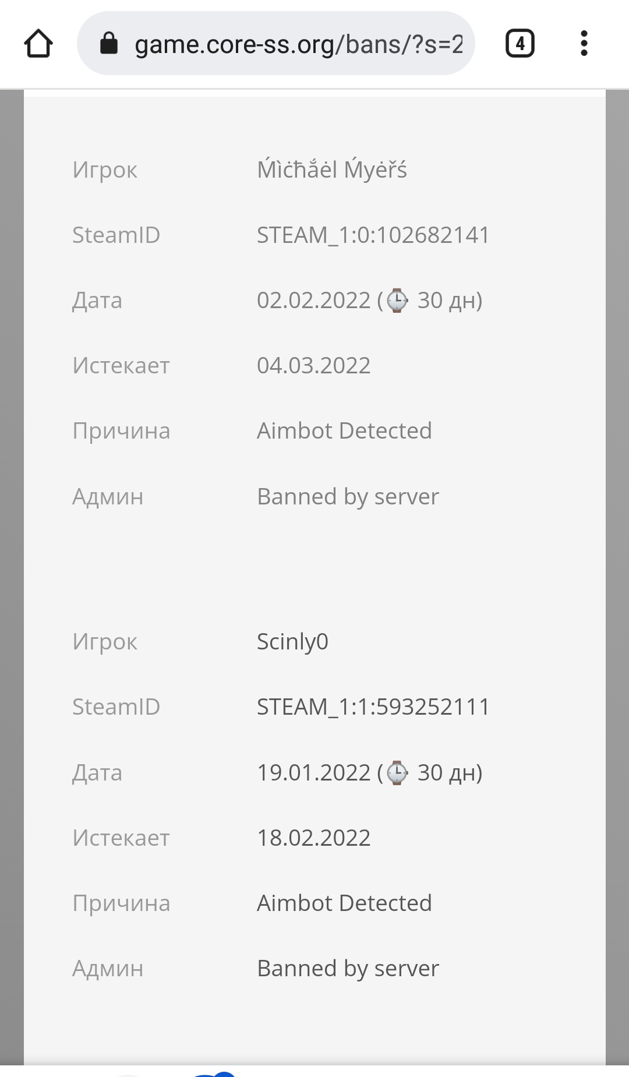Focus the address bar URL field
Viewport: 629px width, 1077px height.
(x=298, y=44)
